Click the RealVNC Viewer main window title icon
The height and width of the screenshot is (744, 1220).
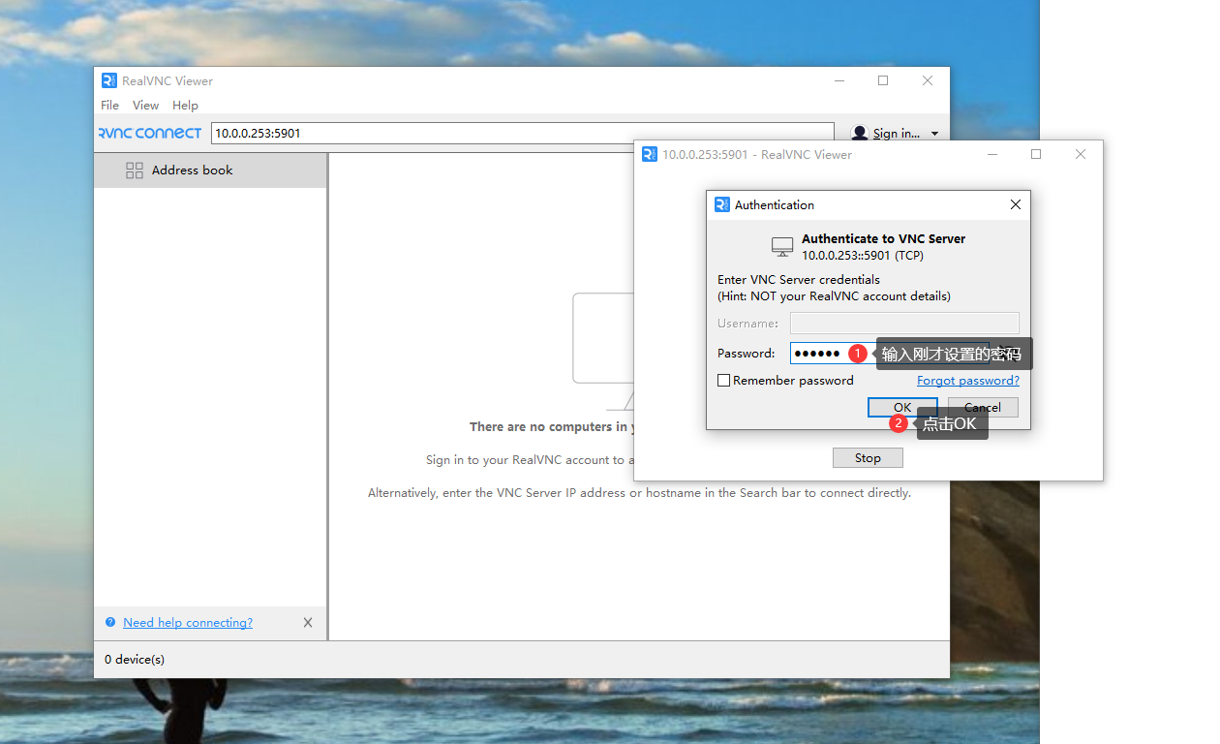109,80
